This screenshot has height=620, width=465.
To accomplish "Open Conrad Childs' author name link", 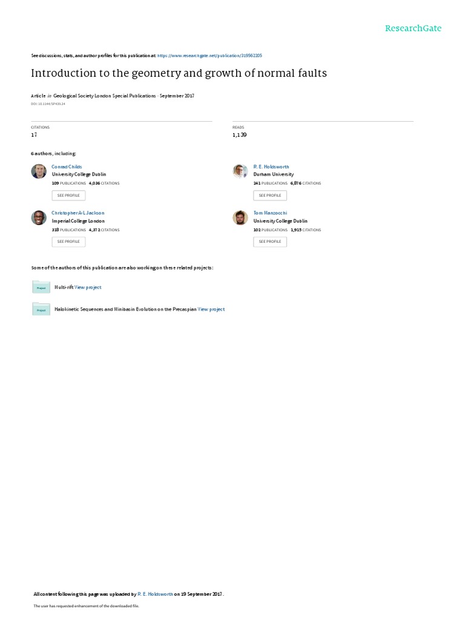I will click(x=67, y=167).
